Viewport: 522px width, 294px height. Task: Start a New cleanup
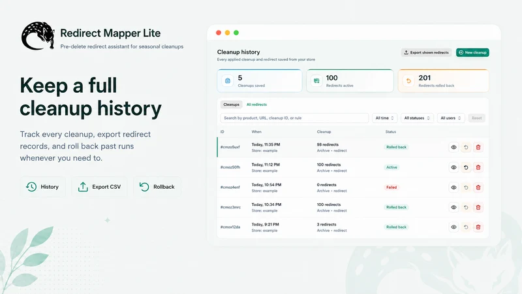[x=472, y=52]
